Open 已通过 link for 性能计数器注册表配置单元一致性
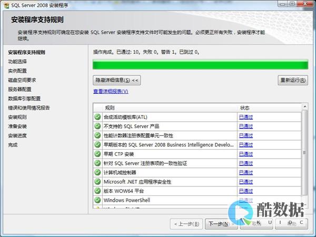Viewport: 316px width, 237px height. (x=246, y=135)
